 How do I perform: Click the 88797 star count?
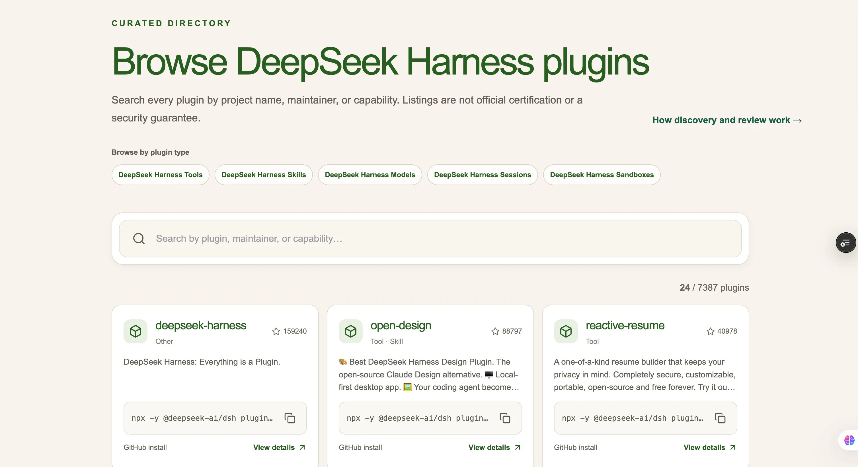coord(512,331)
